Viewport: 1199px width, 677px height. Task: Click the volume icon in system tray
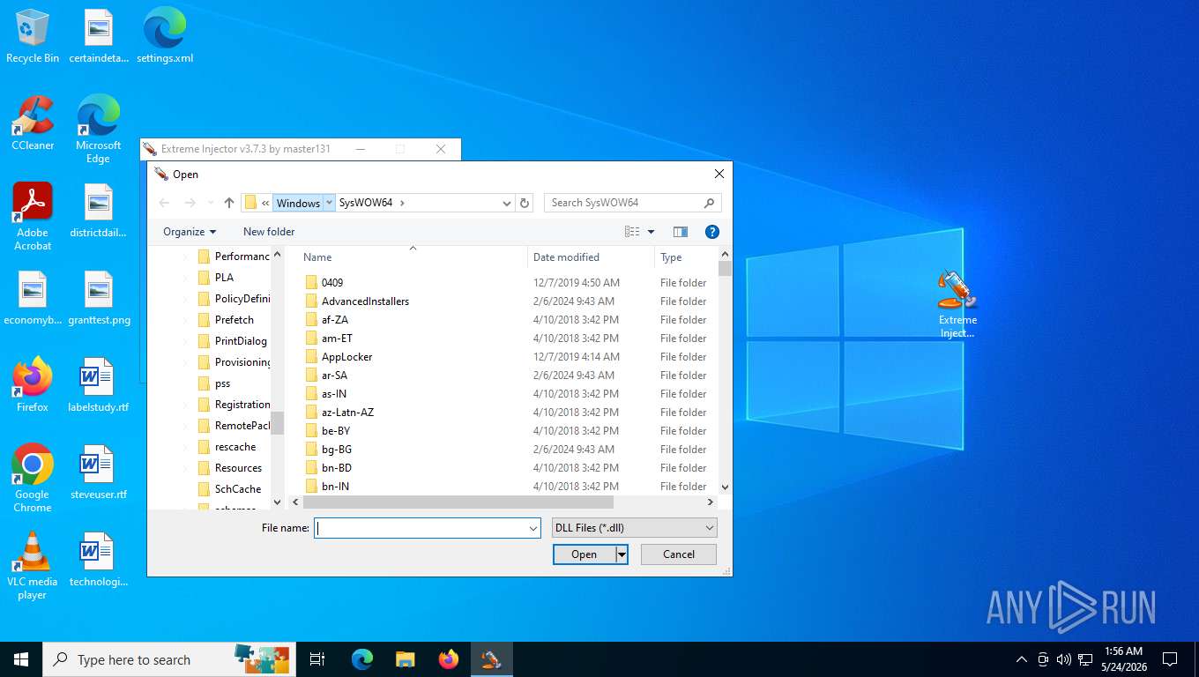[x=1063, y=659]
